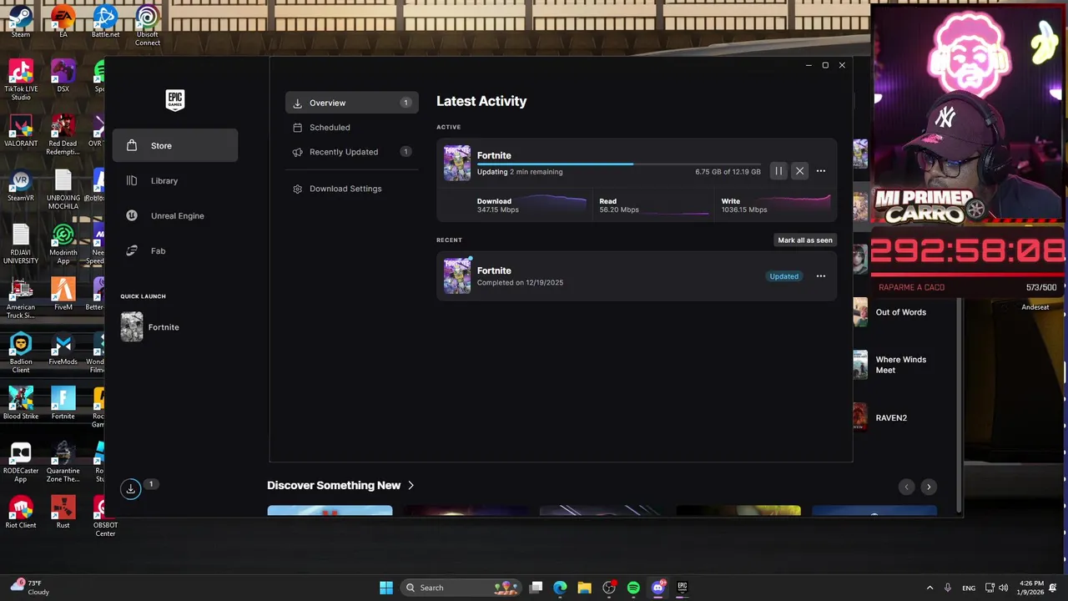The image size is (1068, 601).
Task: Open Rust desktop shortcut
Action: [63, 513]
